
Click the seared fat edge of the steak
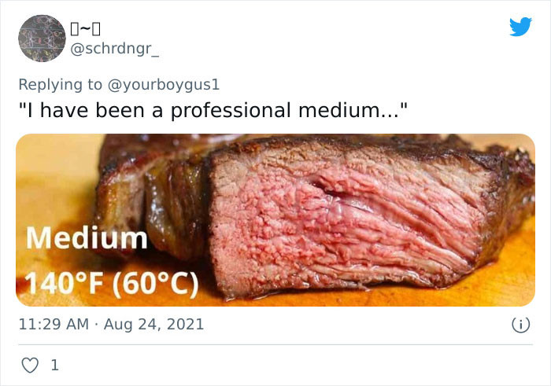pyautogui.click(x=174, y=211)
